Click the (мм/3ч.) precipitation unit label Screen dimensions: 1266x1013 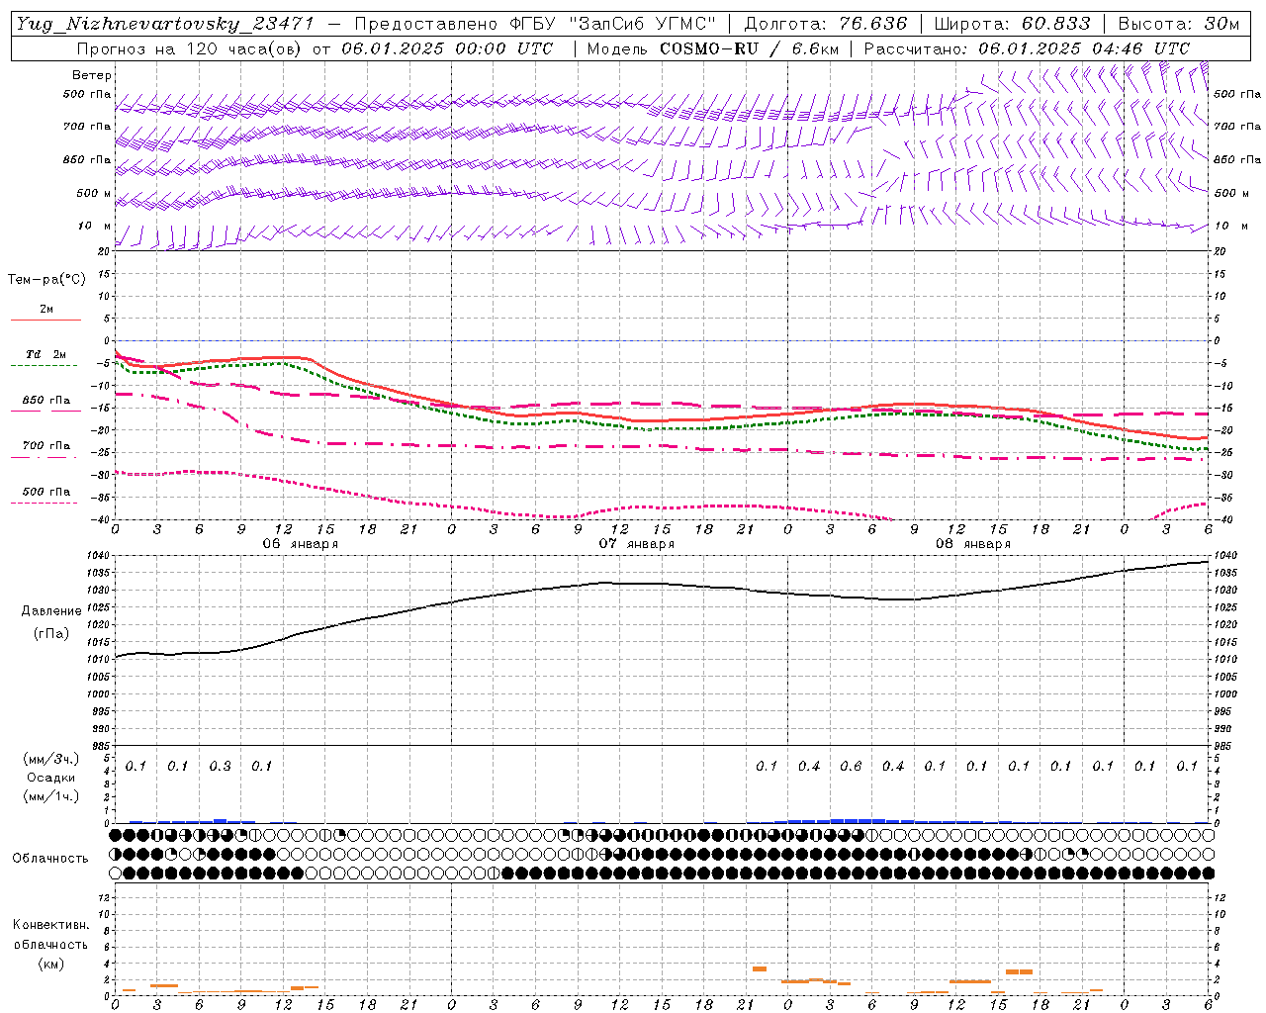point(51,760)
